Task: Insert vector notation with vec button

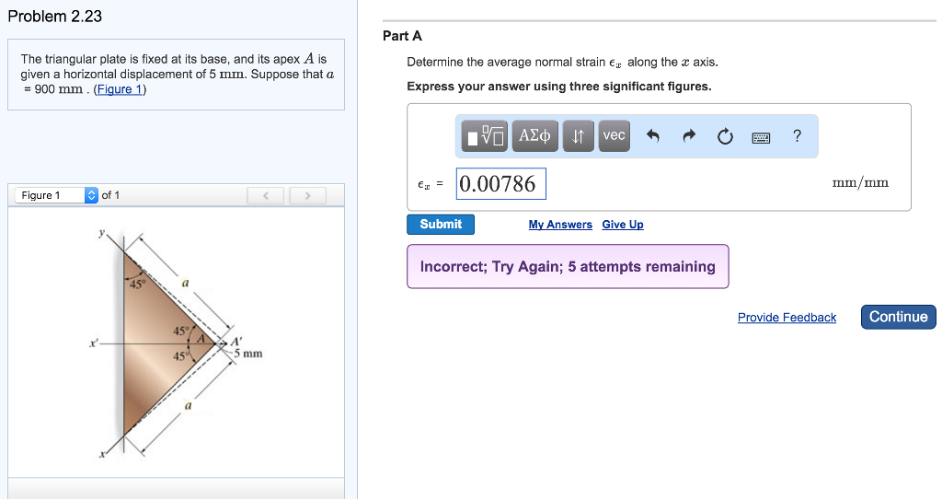Action: [x=614, y=136]
